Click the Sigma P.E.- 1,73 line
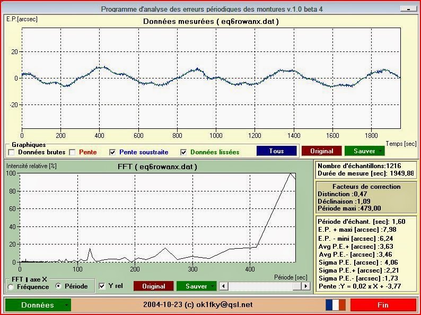This screenshot has width=421, height=315. click(358, 278)
